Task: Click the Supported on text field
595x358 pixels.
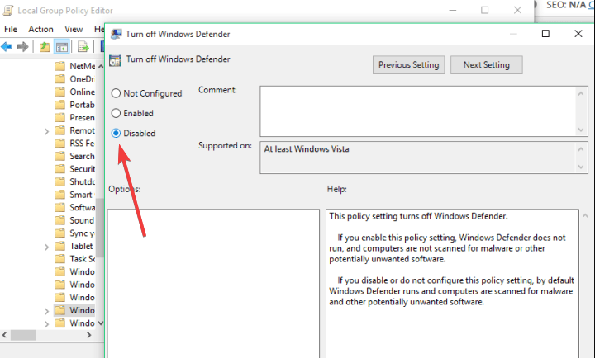Action: (x=417, y=158)
